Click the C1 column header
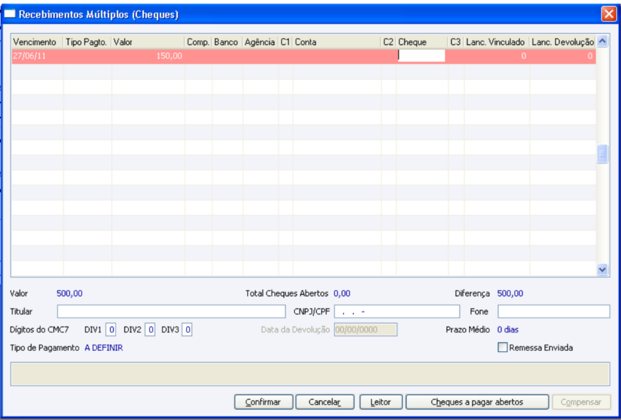 [x=286, y=42]
